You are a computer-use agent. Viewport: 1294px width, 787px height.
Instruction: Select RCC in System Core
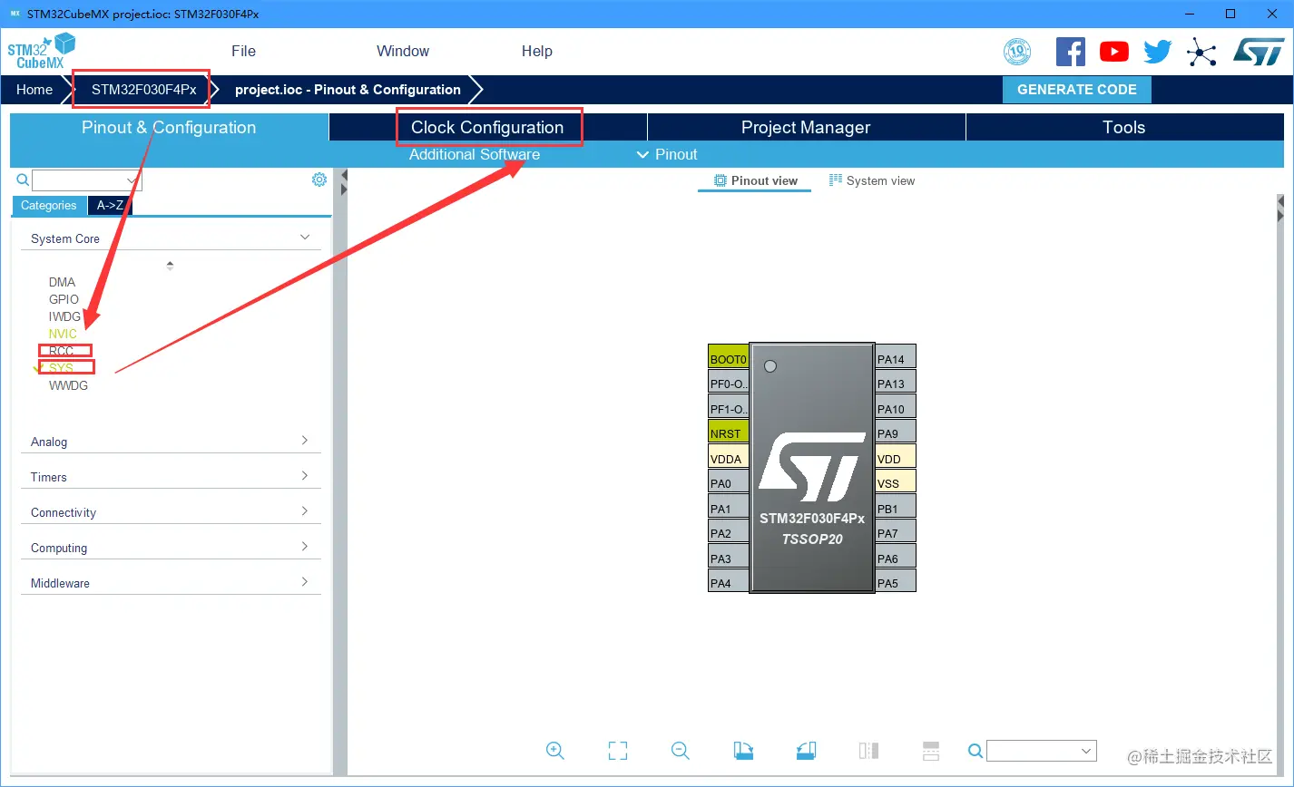(x=61, y=351)
